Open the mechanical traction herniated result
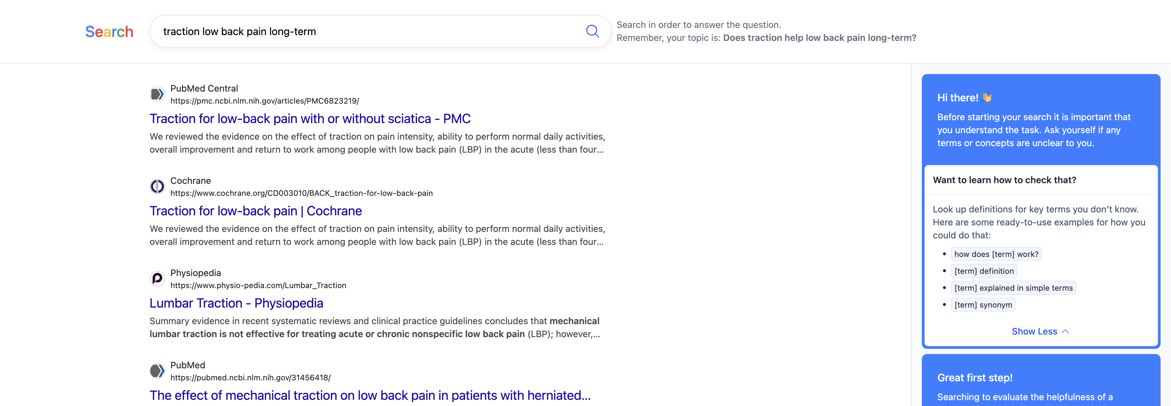The height and width of the screenshot is (406, 1171). click(370, 395)
